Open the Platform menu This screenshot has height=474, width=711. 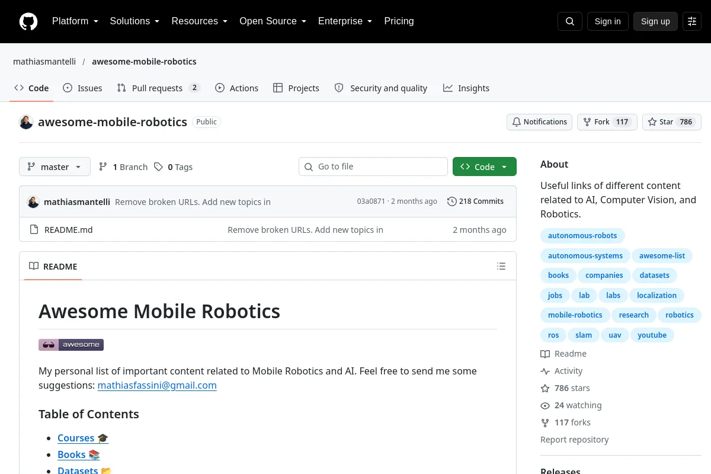pyautogui.click(x=75, y=21)
